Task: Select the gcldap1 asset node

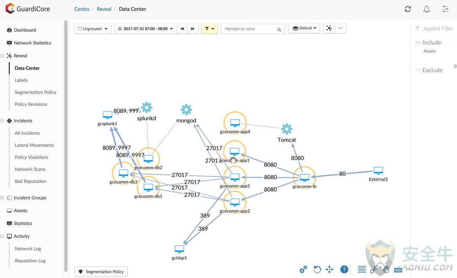Action: pos(179,249)
